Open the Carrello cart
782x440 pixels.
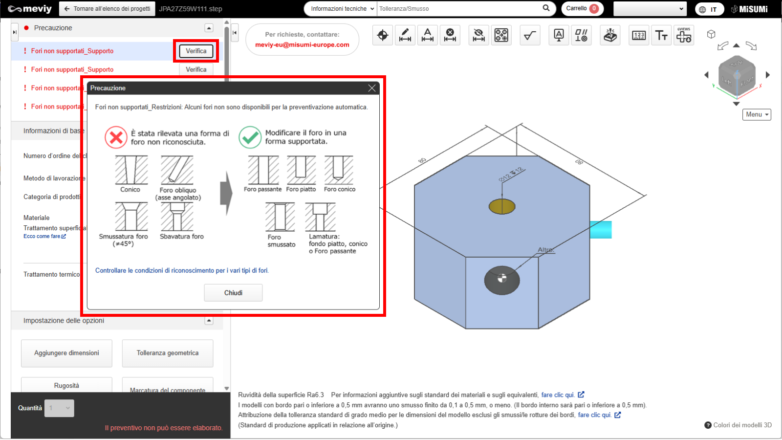tap(582, 9)
